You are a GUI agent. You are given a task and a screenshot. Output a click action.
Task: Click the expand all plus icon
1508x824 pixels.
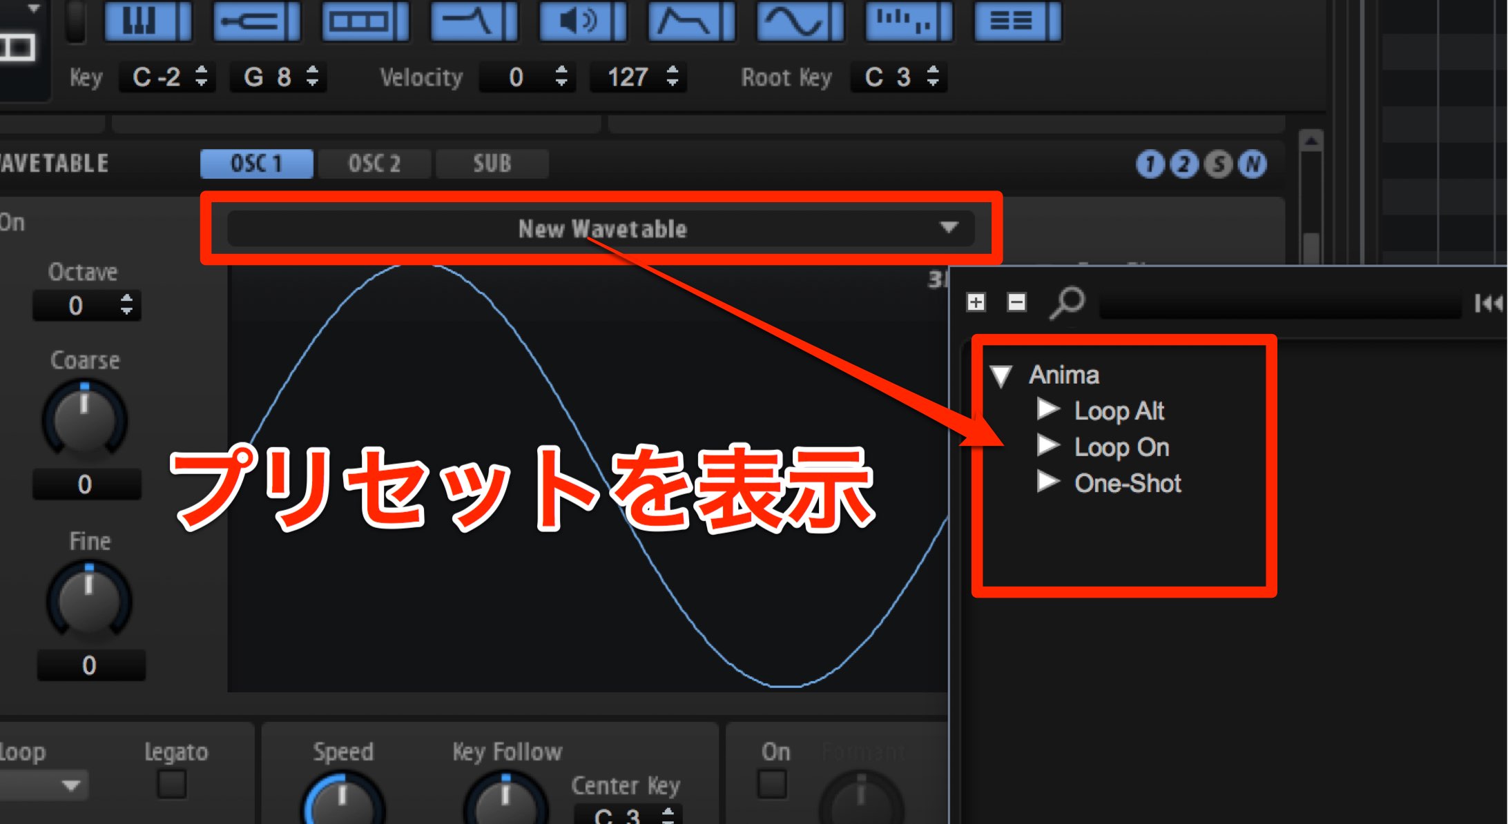coord(976,302)
